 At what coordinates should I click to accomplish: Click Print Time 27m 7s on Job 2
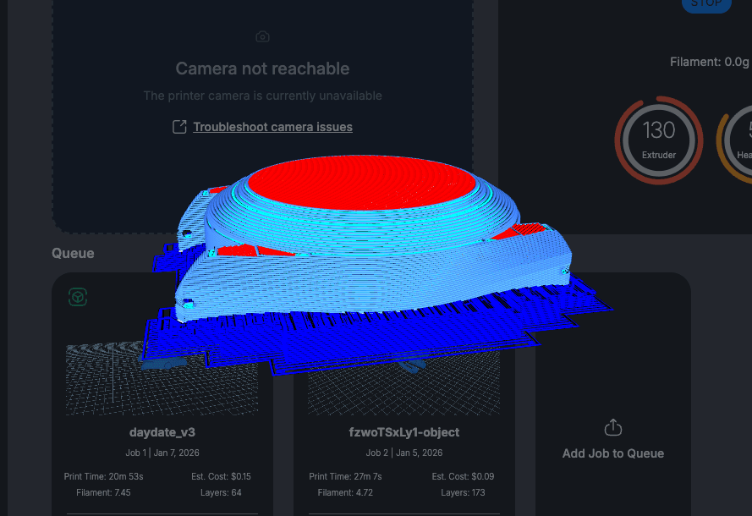(345, 476)
